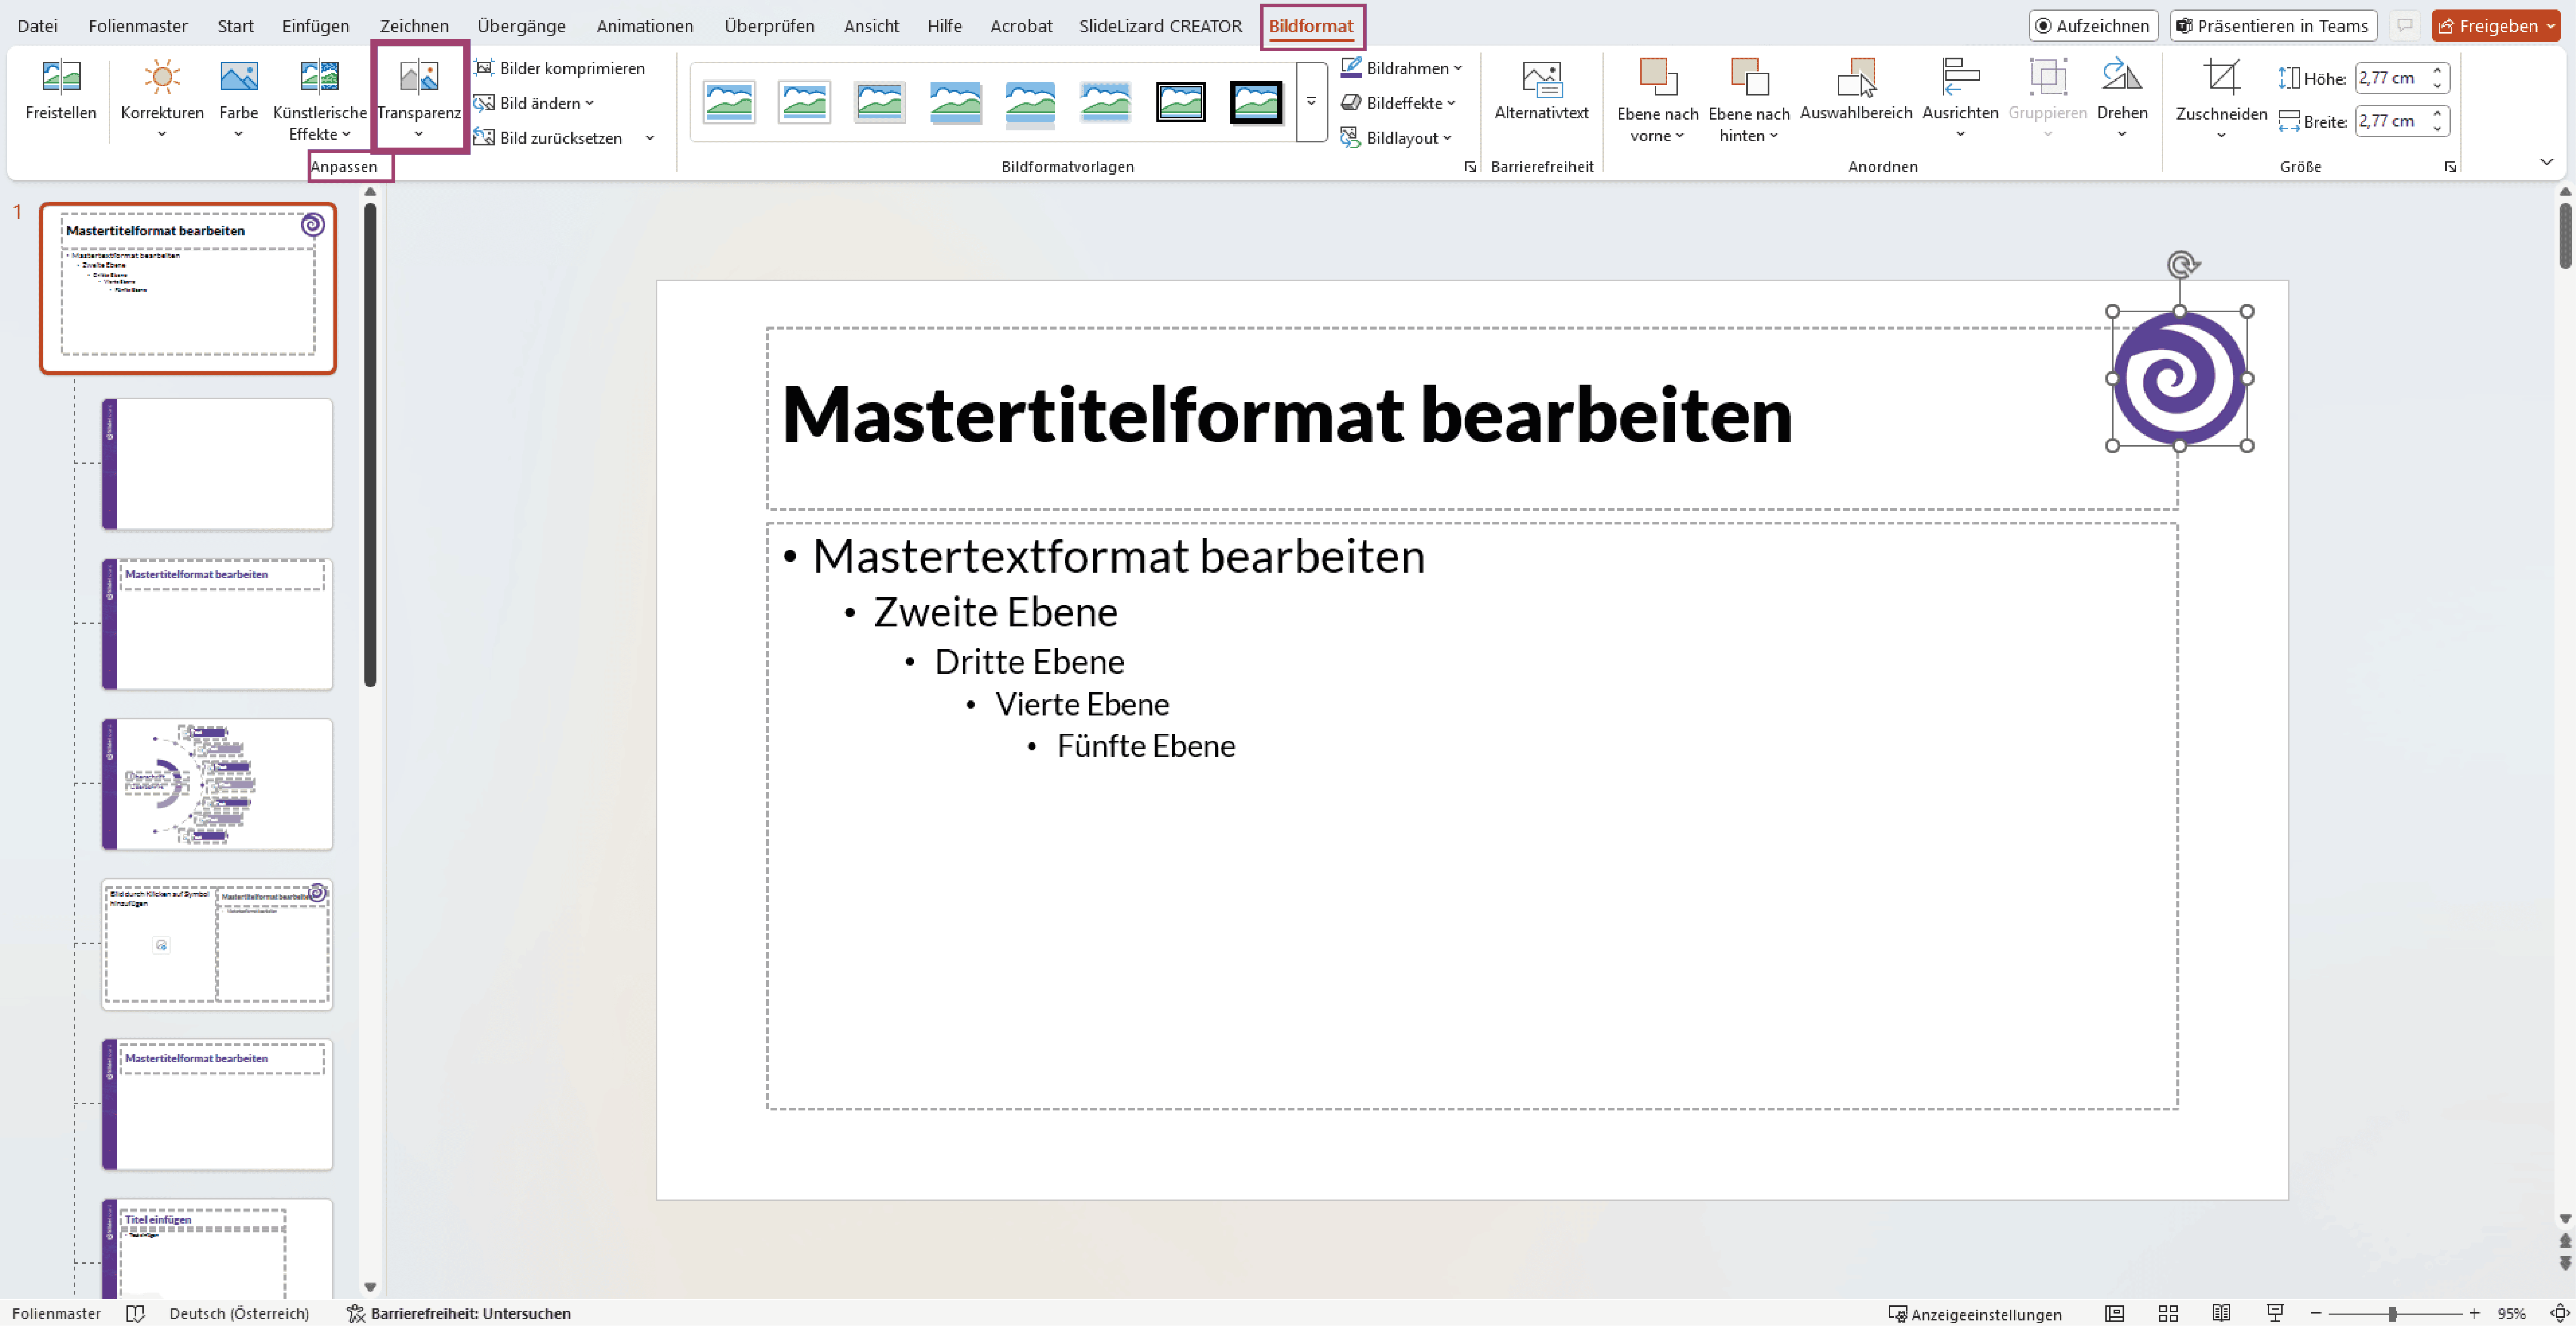The height and width of the screenshot is (1326, 2576).
Task: Click the Aufzeichnen button
Action: pyautogui.click(x=2092, y=26)
